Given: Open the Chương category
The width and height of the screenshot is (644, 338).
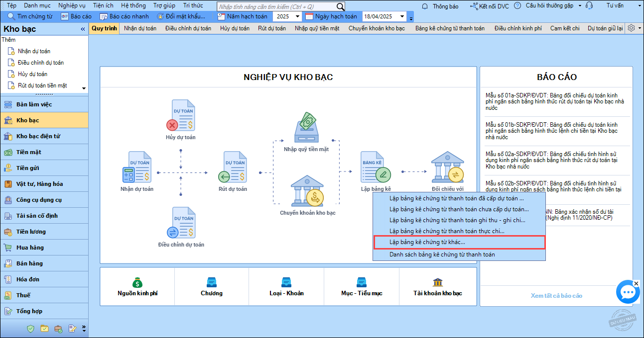Looking at the screenshot, I should click(212, 286).
